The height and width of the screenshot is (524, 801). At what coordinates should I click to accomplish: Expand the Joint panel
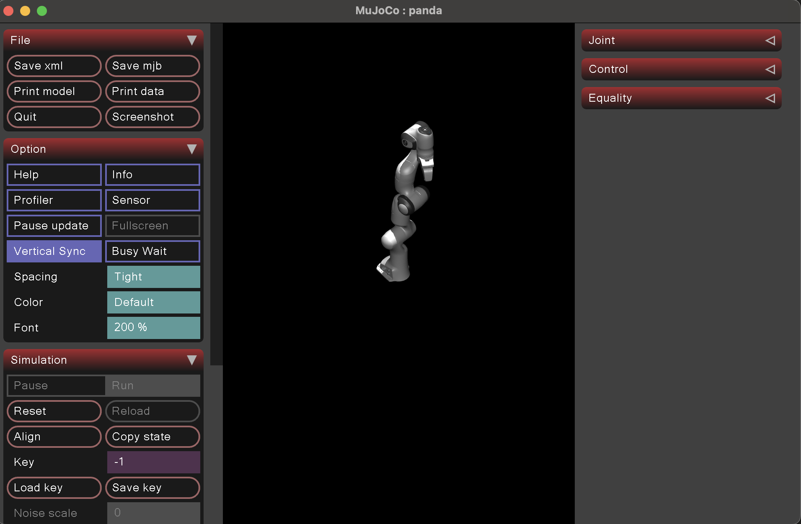pos(770,41)
